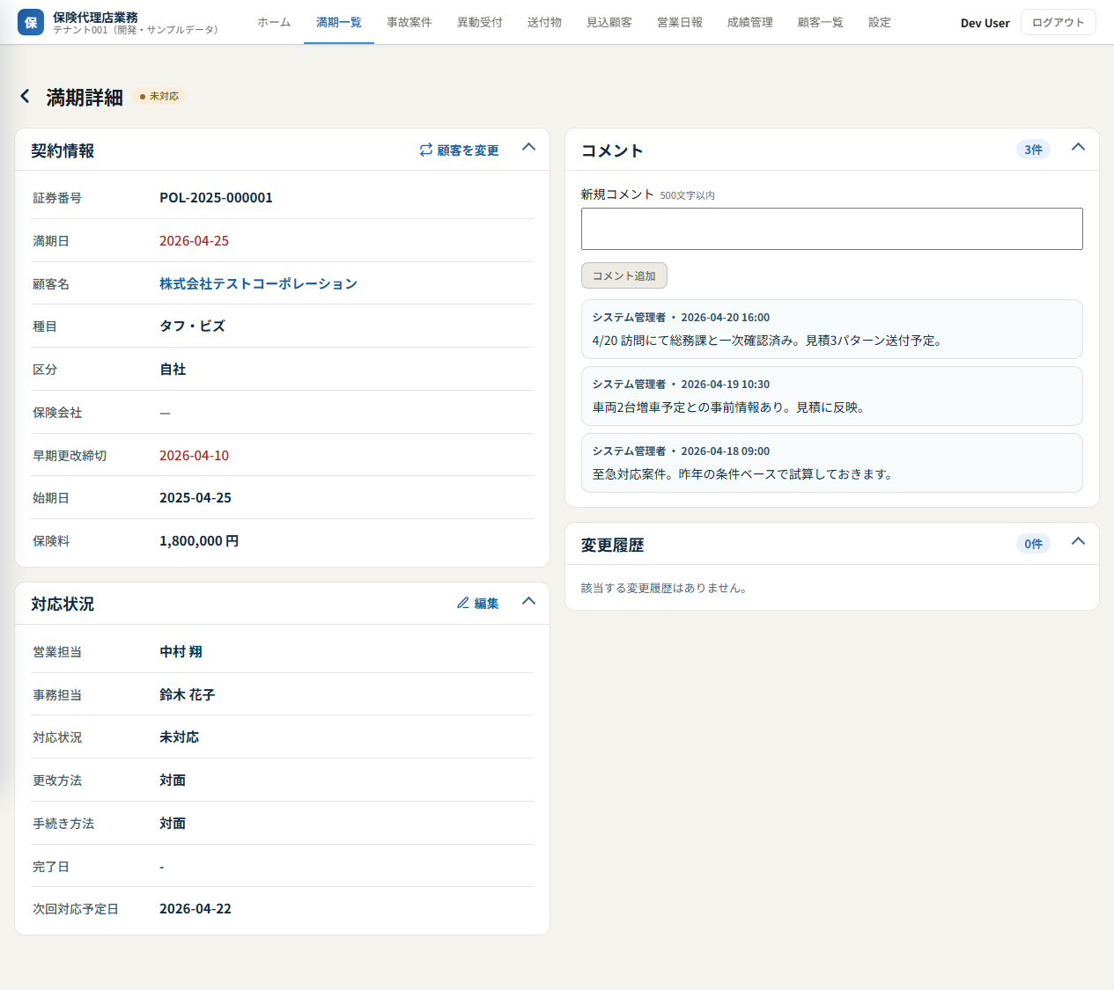Viewport: 1114px width, 990px height.
Task: Click the 区分 value 自社
Action: (x=173, y=370)
